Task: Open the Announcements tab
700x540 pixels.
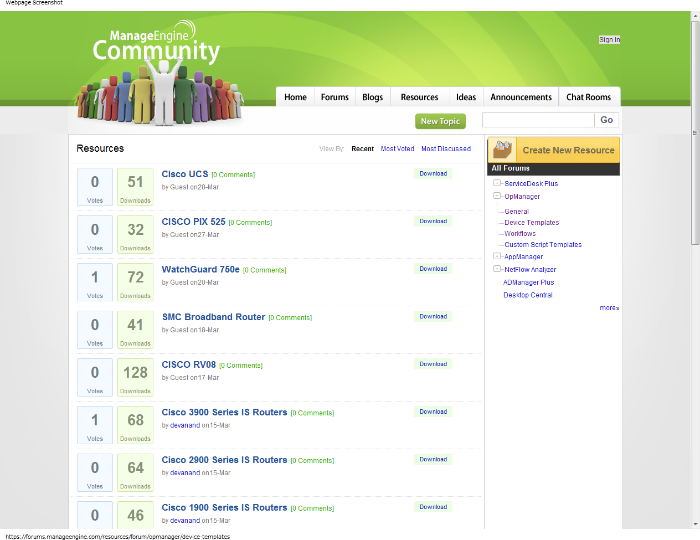Action: (x=521, y=97)
